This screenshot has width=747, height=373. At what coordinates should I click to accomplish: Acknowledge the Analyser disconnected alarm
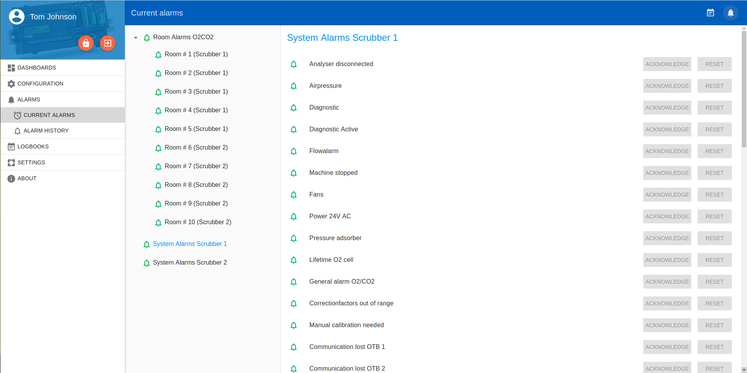[x=667, y=64]
